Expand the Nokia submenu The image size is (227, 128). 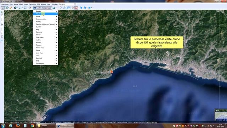45,16
